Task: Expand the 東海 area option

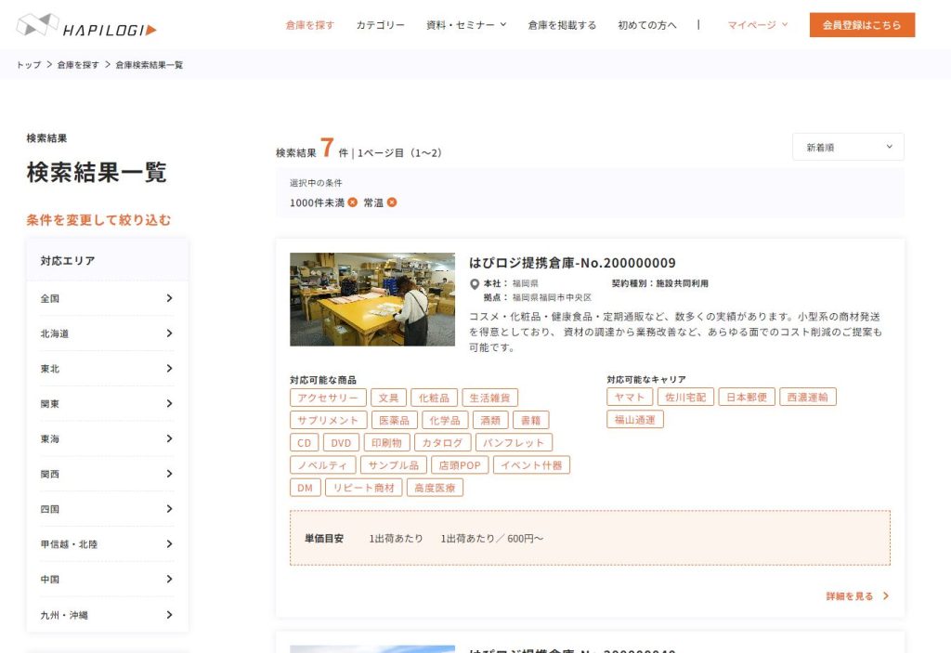Action: pos(107,438)
